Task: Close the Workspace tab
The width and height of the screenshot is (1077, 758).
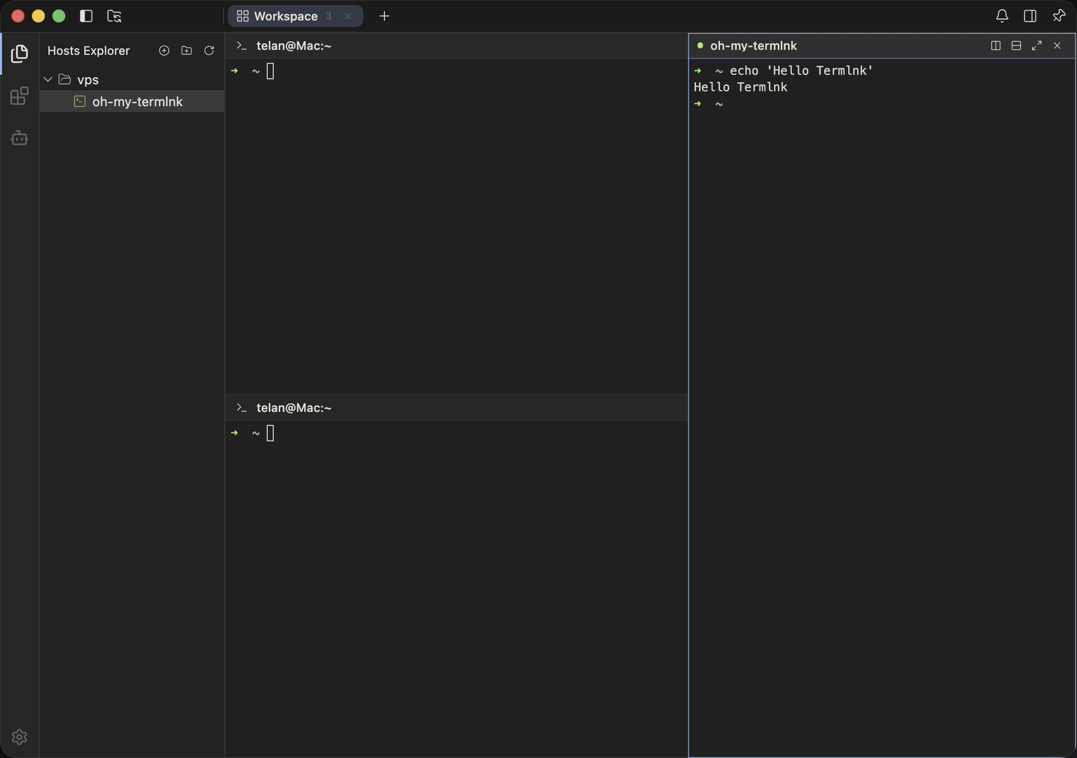Action: pos(348,16)
